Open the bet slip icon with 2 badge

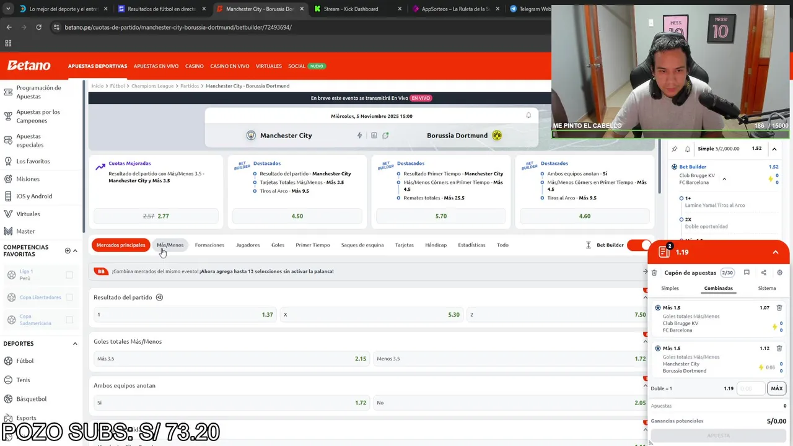[x=665, y=251]
